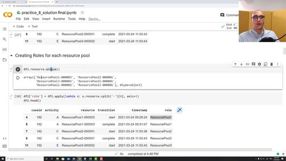Click timestamp 2021-03-24 09:31:07 cell
Screen dimensions: 286x161
pos(133,124)
